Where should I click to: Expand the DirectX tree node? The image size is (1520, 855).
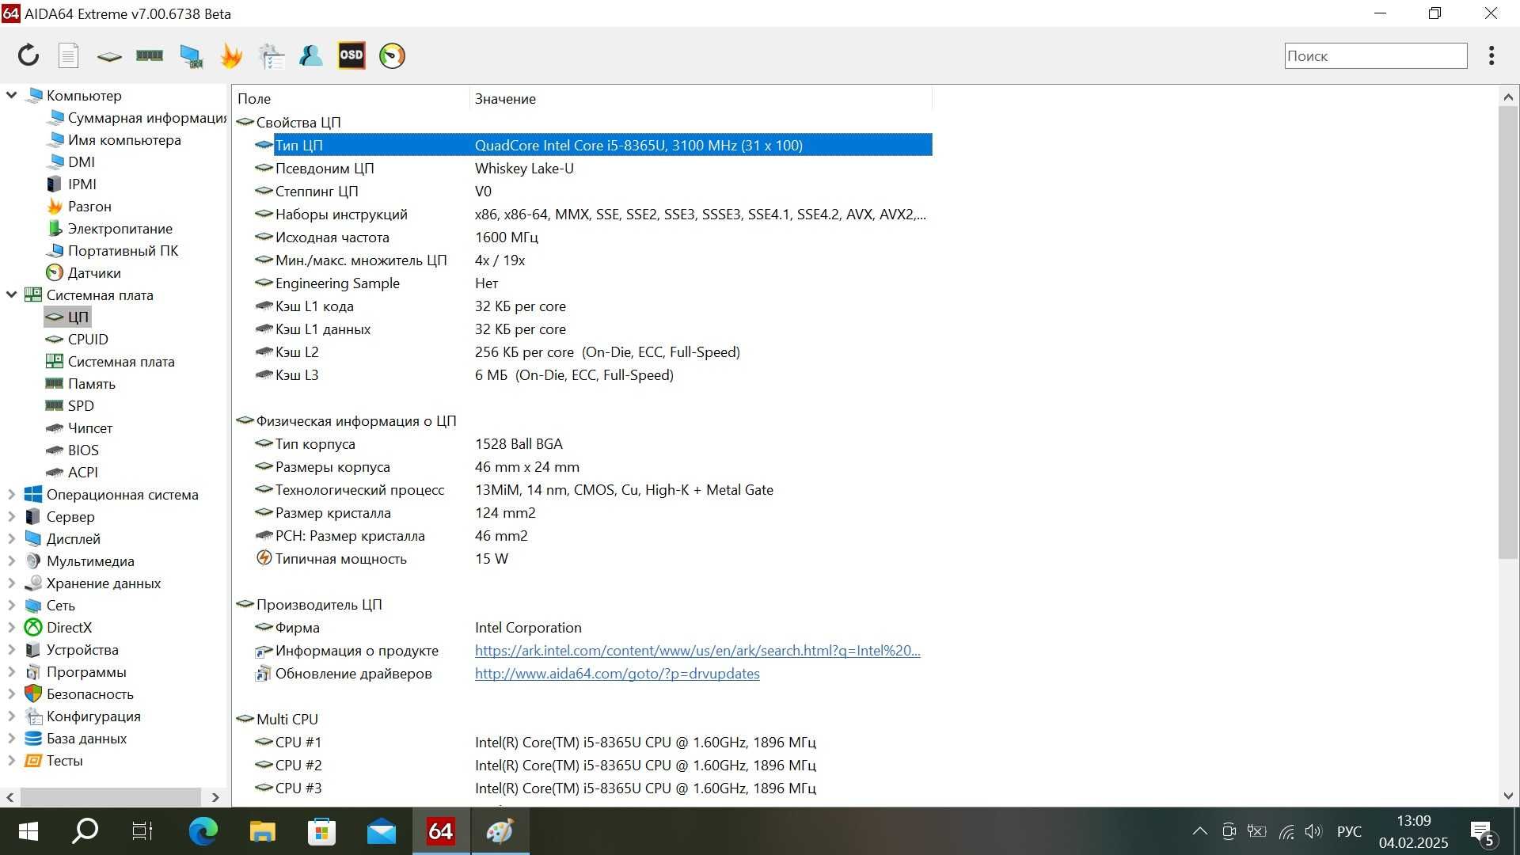point(12,627)
